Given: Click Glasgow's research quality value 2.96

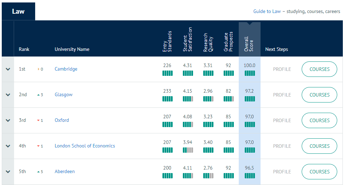Looking at the screenshot, I should (208, 91).
